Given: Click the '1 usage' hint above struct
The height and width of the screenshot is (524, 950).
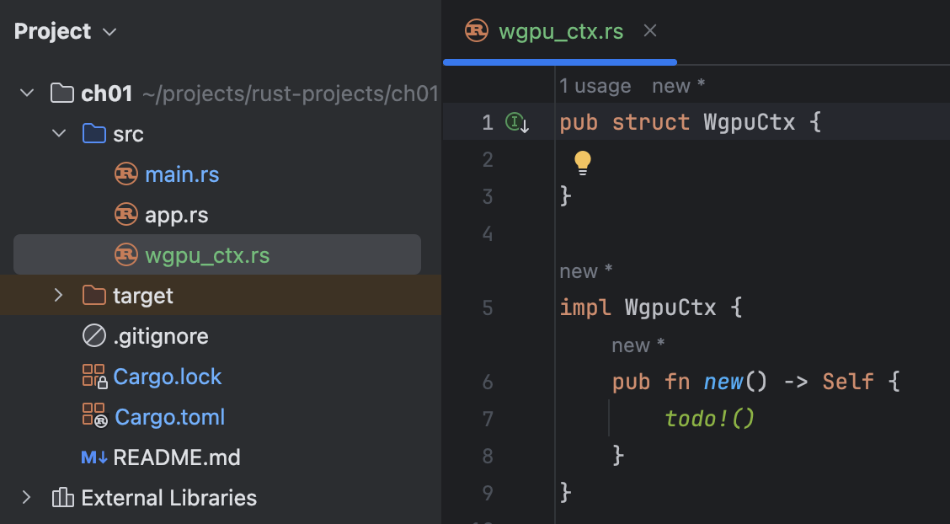Looking at the screenshot, I should [595, 86].
